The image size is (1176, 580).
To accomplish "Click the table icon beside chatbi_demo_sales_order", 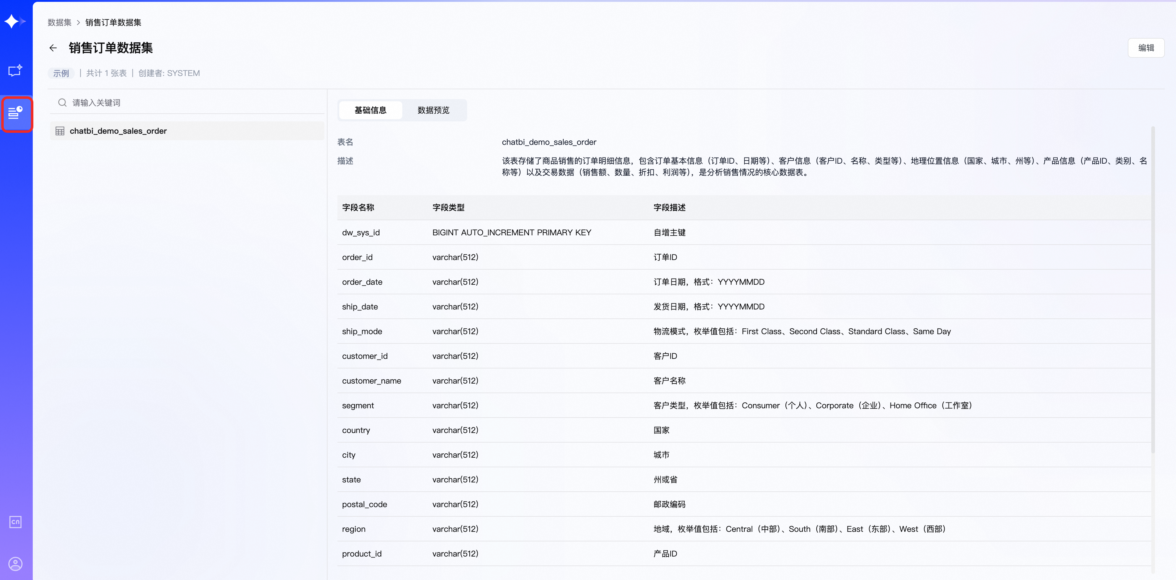I will tap(60, 132).
